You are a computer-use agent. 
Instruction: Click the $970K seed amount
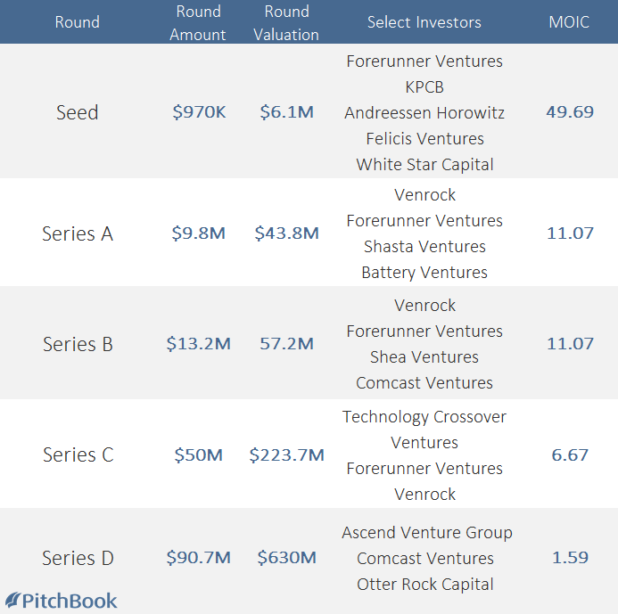tap(199, 112)
